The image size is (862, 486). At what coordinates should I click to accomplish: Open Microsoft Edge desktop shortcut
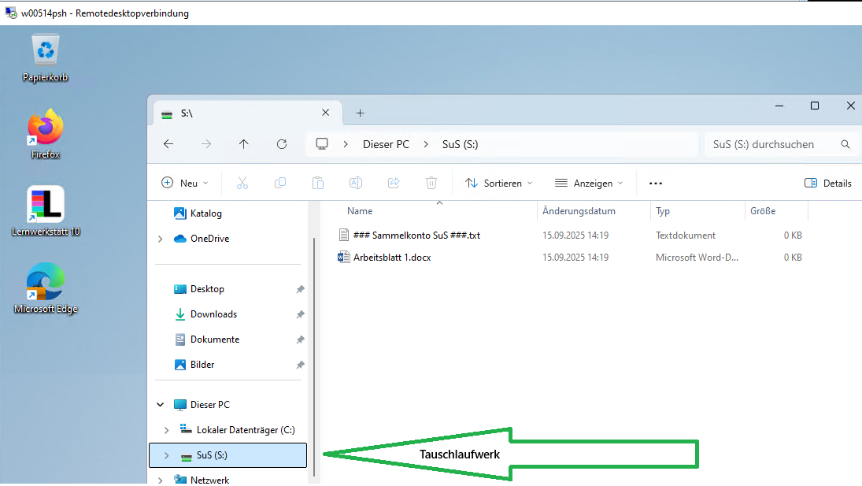coord(46,283)
